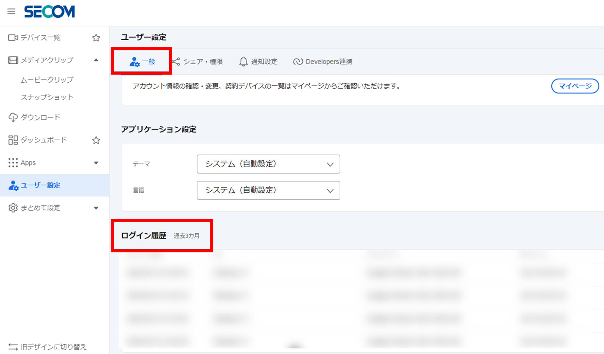The width and height of the screenshot is (604, 354).
Task: Click the 言語 dropdown chevron
Action: pyautogui.click(x=330, y=191)
